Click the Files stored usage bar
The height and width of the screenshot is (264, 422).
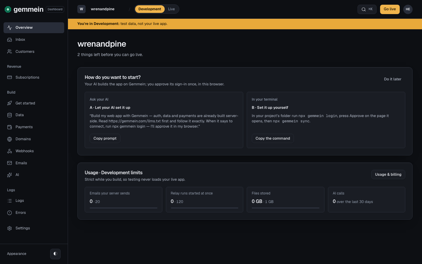point(285,208)
